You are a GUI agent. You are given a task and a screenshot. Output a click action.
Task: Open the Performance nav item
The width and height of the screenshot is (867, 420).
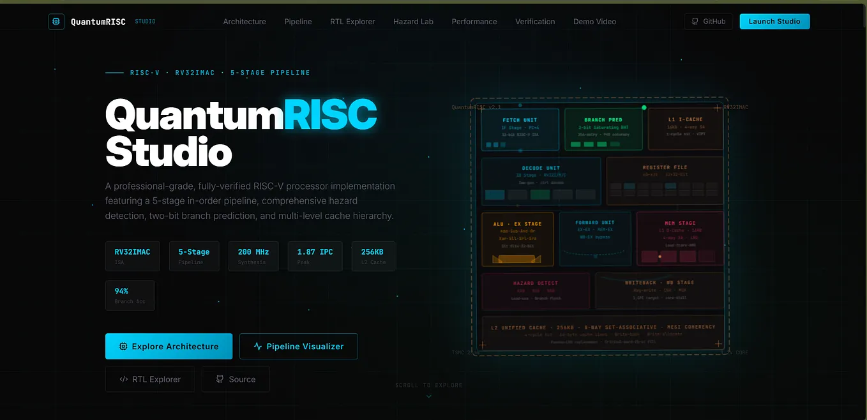coord(474,22)
